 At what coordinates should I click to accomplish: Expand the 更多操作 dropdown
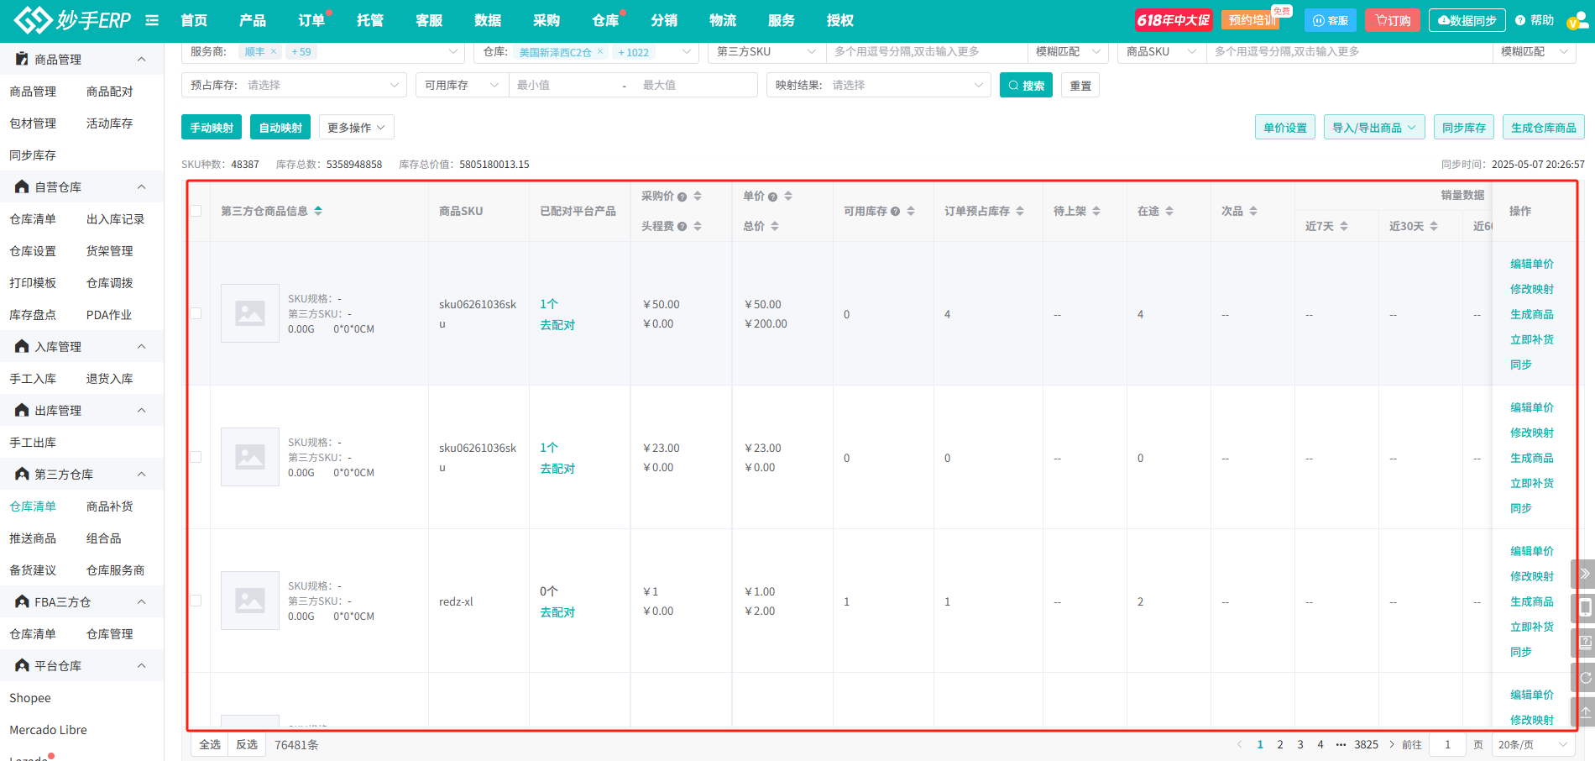(x=356, y=128)
